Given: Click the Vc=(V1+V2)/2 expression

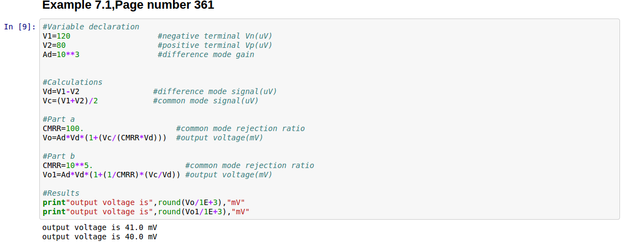Looking at the screenshot, I should click(x=70, y=101).
